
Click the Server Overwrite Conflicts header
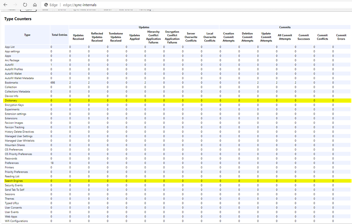click(x=191, y=37)
